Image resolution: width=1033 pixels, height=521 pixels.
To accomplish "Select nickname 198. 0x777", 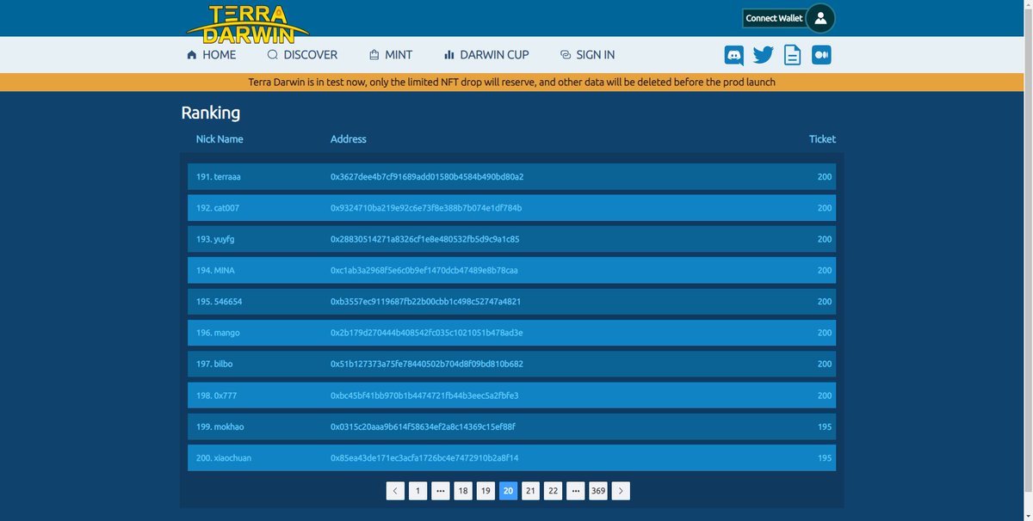I will [217, 395].
